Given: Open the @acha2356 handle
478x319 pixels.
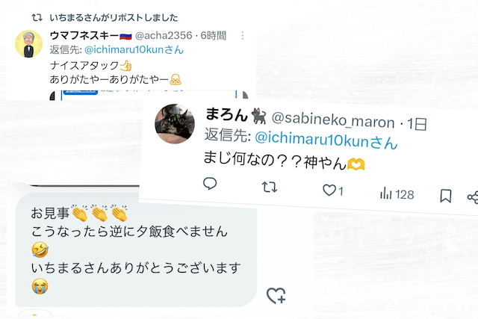Looking at the screenshot, I should 162,35.
